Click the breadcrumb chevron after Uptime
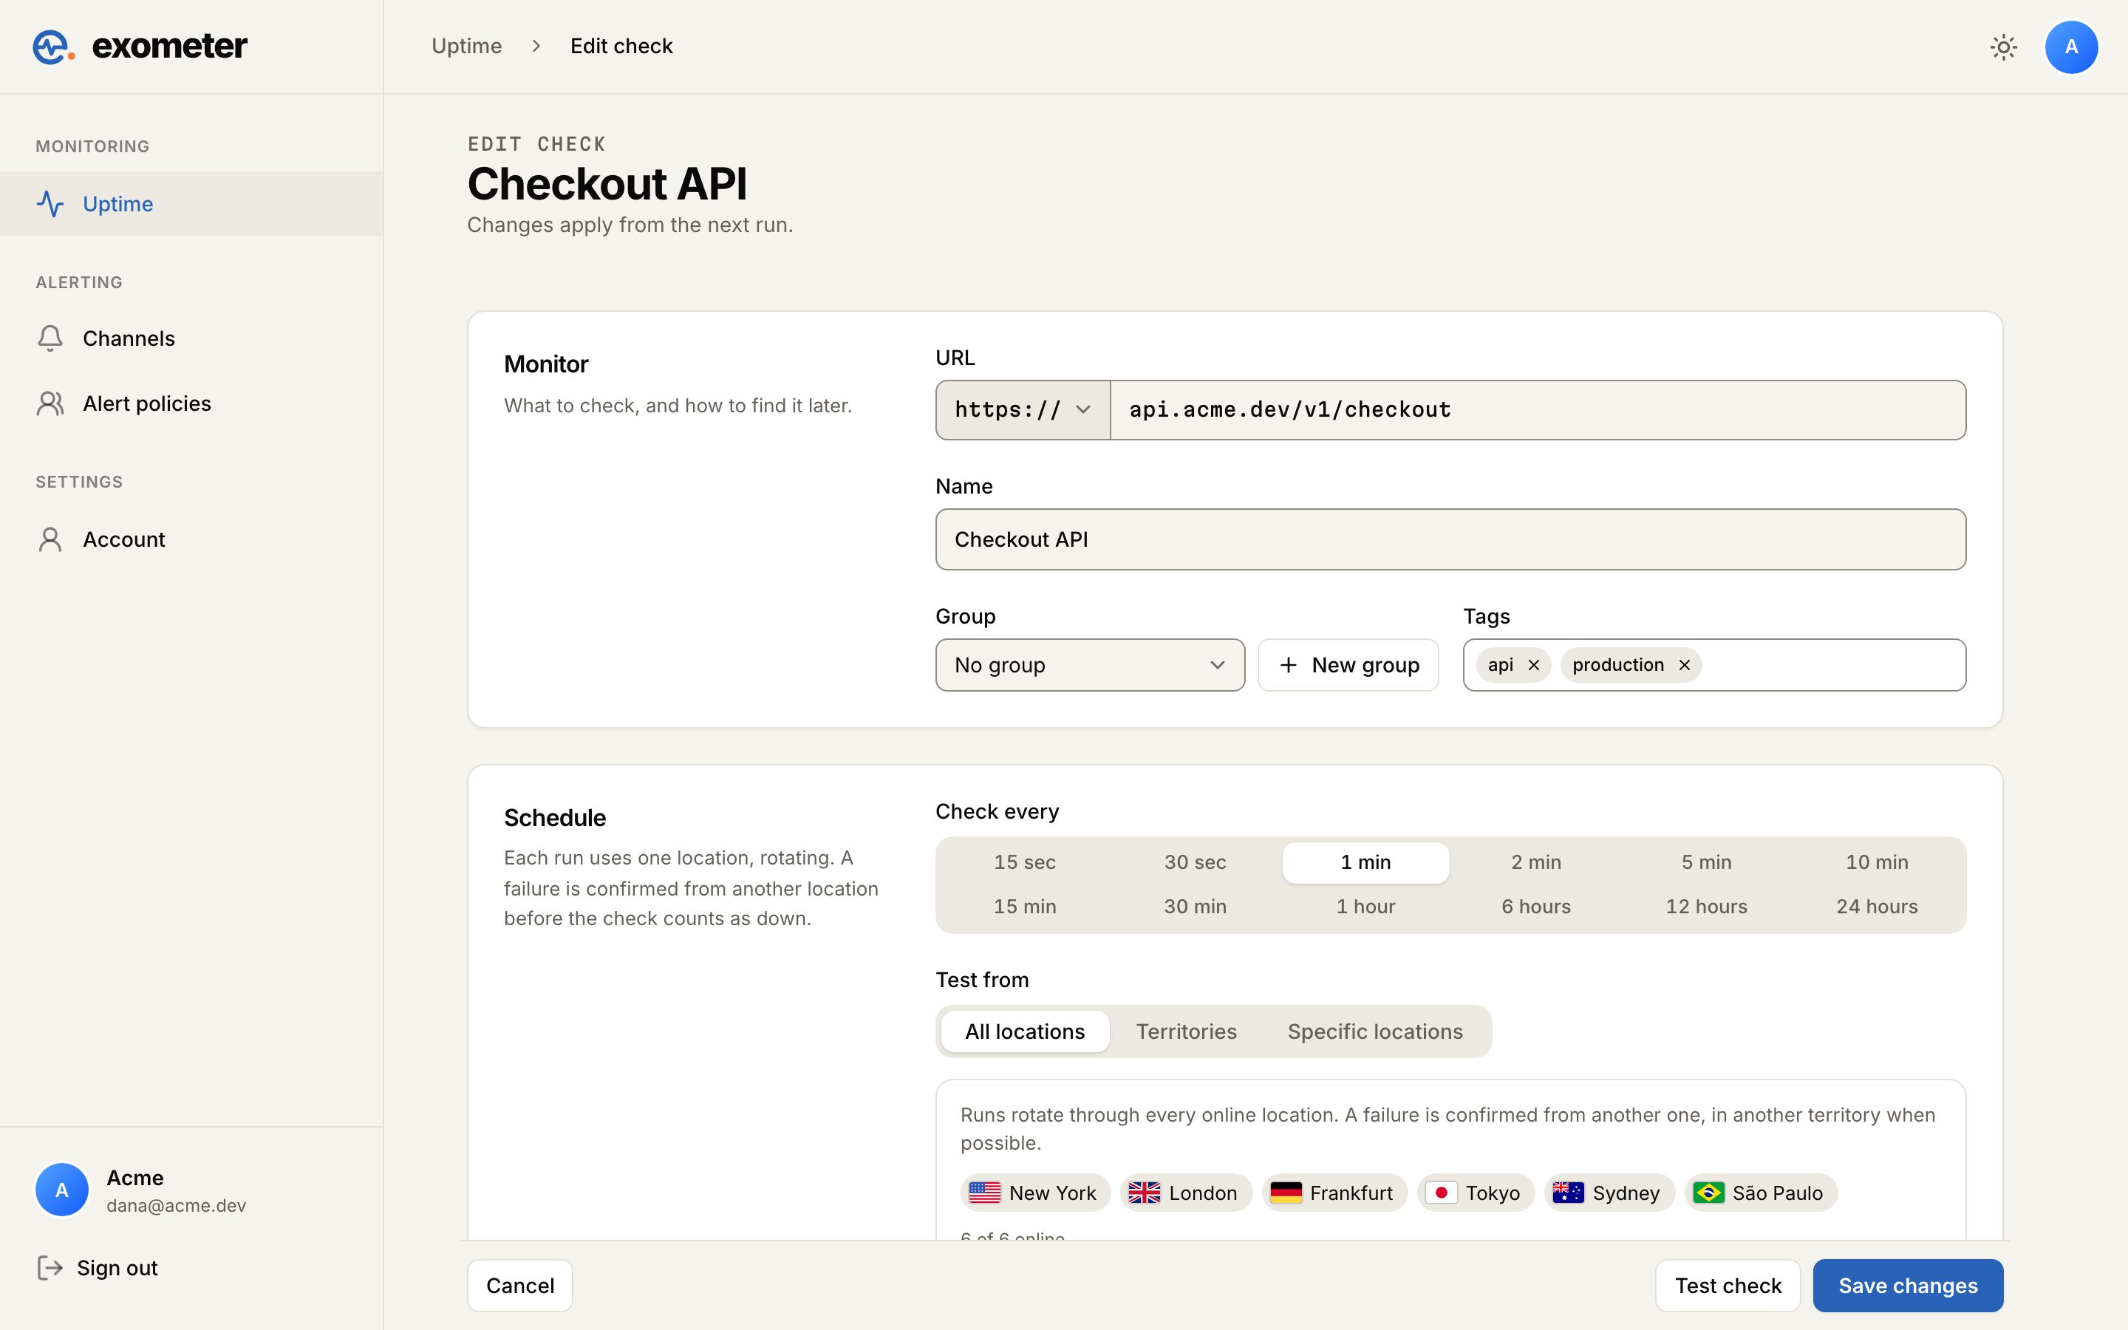2128x1330 pixels. pos(536,46)
